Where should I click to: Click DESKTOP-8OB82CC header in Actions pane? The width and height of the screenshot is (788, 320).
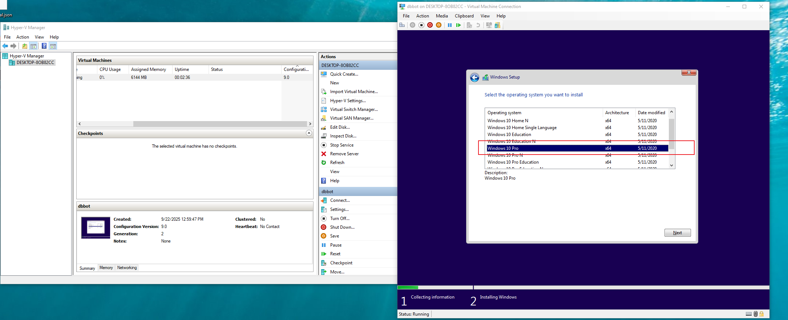point(358,65)
